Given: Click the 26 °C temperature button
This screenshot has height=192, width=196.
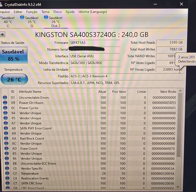Looking at the screenshot, I should pyautogui.click(x=14, y=79).
